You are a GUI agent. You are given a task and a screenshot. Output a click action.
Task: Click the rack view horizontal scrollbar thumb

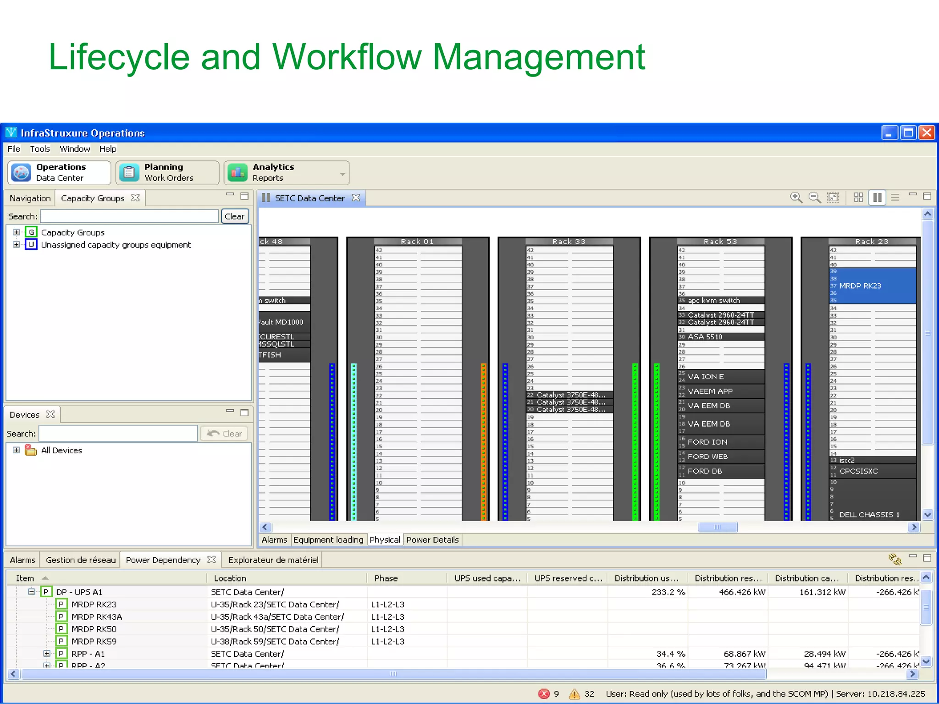coord(718,527)
